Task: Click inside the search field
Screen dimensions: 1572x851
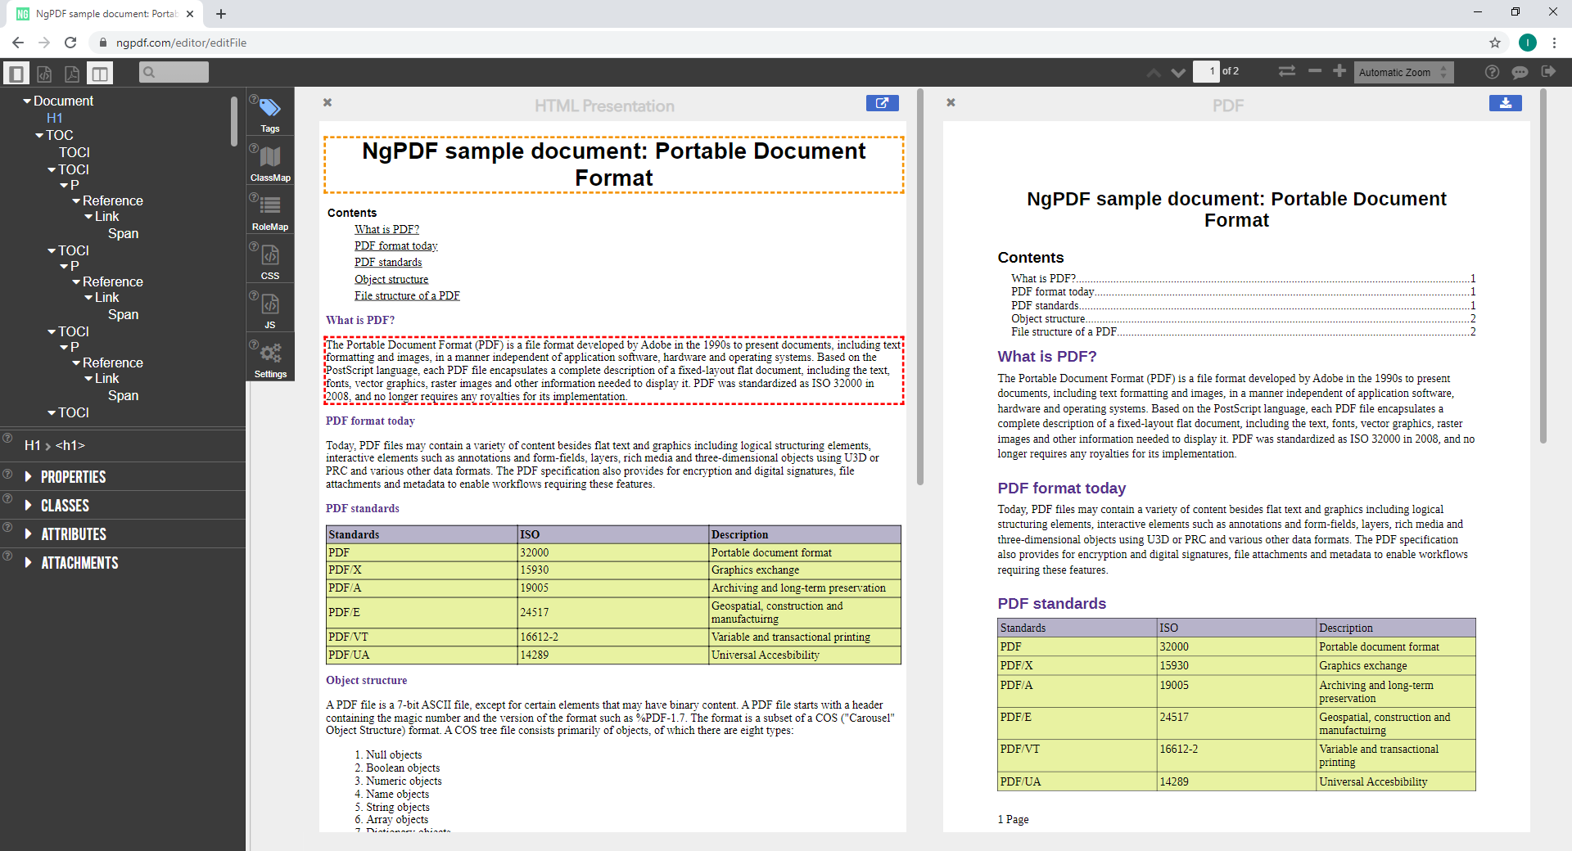Action: pos(173,72)
